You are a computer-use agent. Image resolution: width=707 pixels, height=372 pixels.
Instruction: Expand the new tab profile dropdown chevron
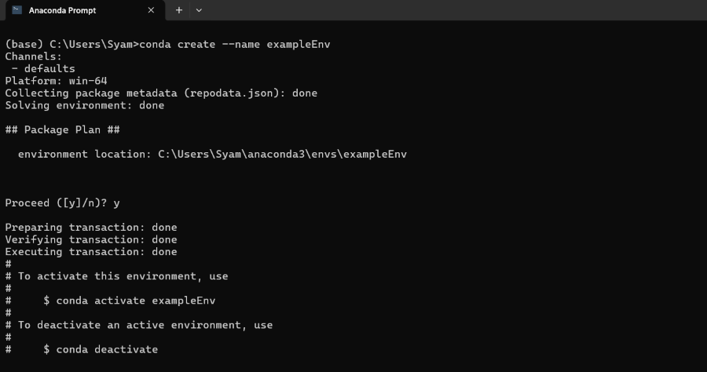point(199,10)
